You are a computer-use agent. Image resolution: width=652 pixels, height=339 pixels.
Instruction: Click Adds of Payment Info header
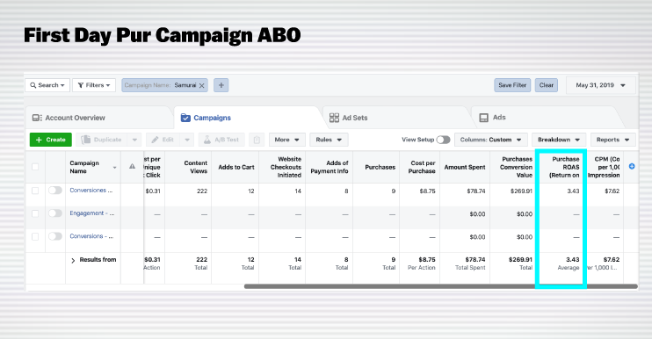click(330, 167)
